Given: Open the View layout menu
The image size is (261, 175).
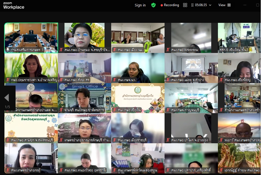Looking at the screenshot, I should [225, 5].
